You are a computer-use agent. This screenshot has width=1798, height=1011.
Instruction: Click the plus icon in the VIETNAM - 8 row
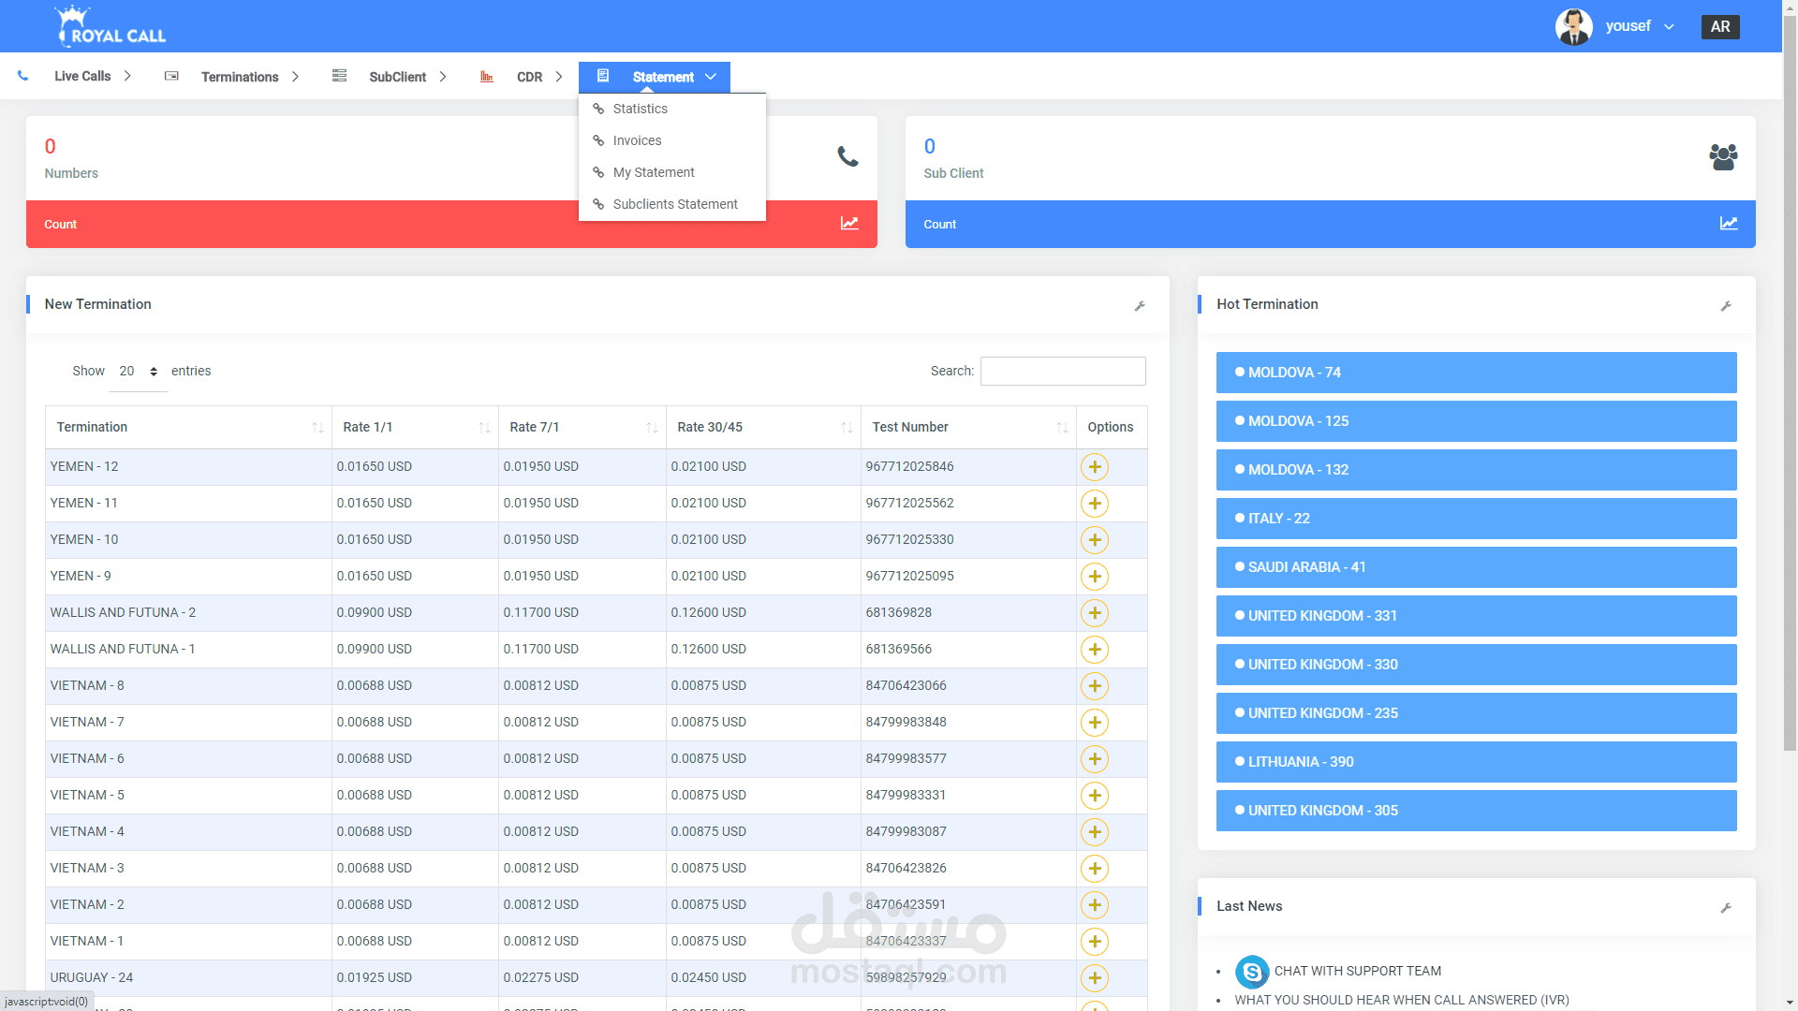pyautogui.click(x=1094, y=686)
